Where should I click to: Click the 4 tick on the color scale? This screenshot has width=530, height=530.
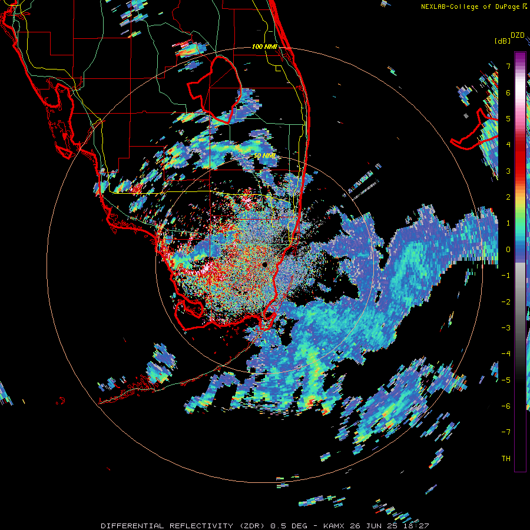click(x=508, y=144)
